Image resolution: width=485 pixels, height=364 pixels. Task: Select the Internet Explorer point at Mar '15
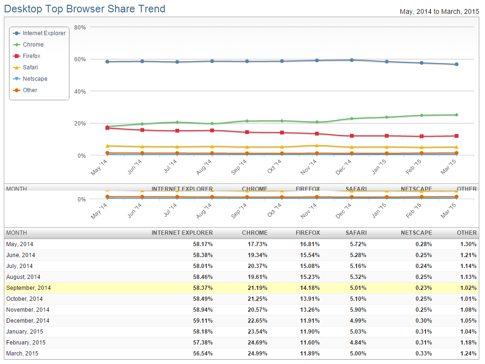pos(456,64)
